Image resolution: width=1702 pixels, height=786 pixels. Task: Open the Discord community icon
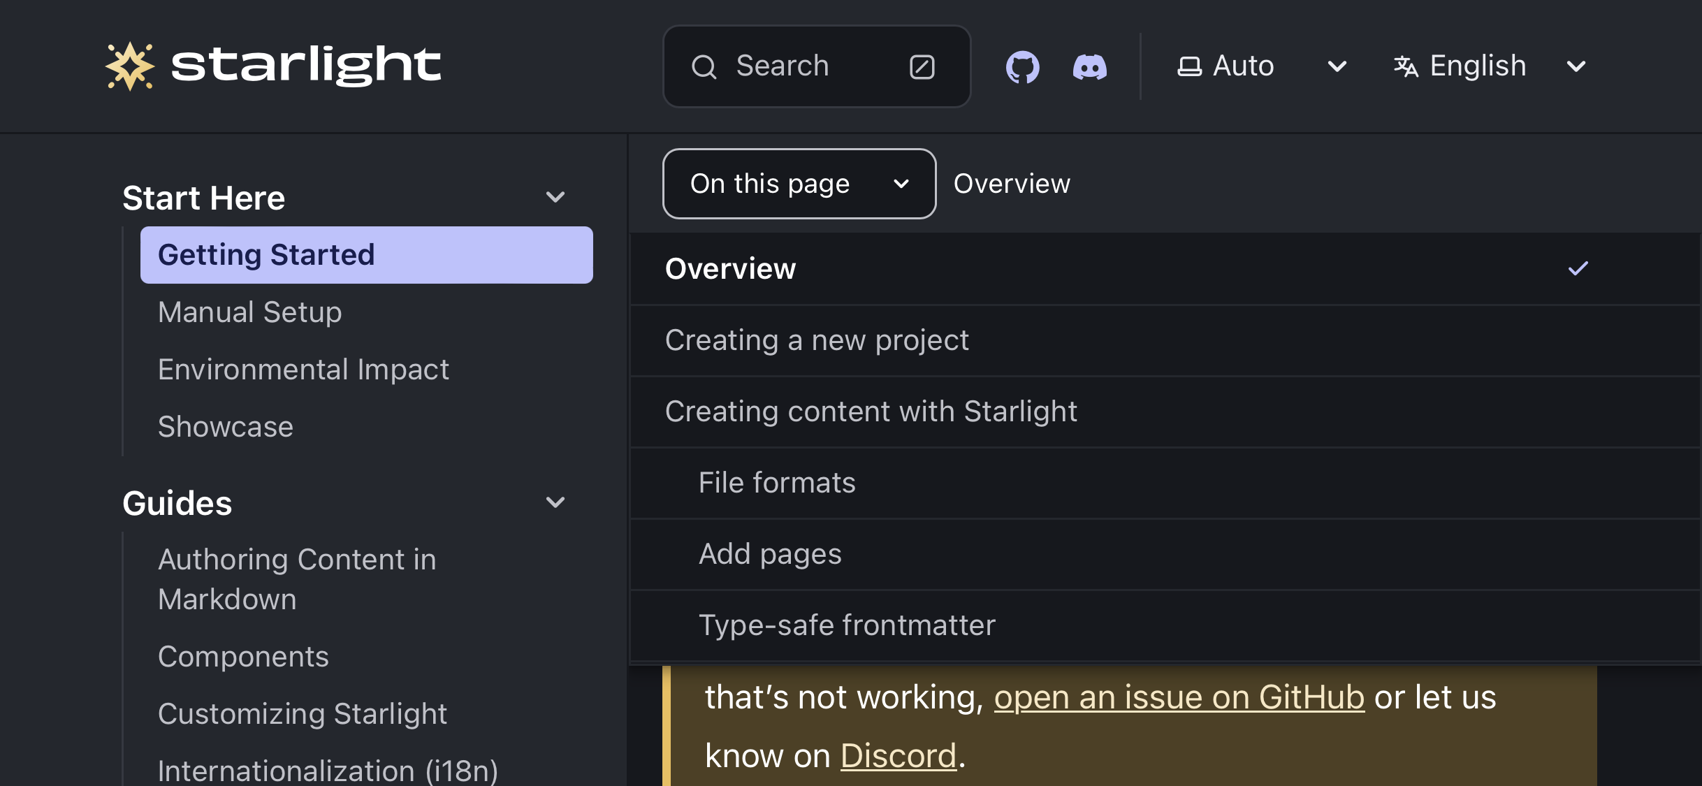[x=1089, y=66]
